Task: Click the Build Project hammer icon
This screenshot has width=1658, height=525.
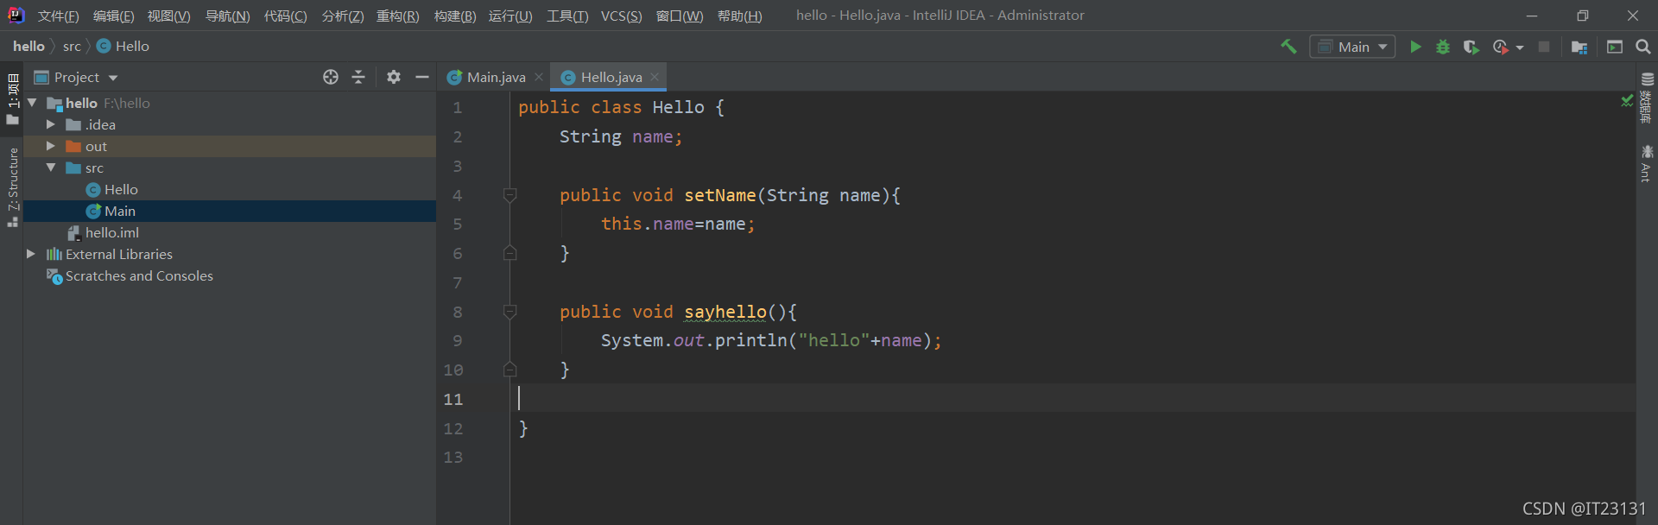Action: [1288, 47]
